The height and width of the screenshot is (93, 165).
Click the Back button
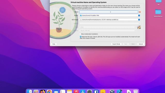point(126,44)
